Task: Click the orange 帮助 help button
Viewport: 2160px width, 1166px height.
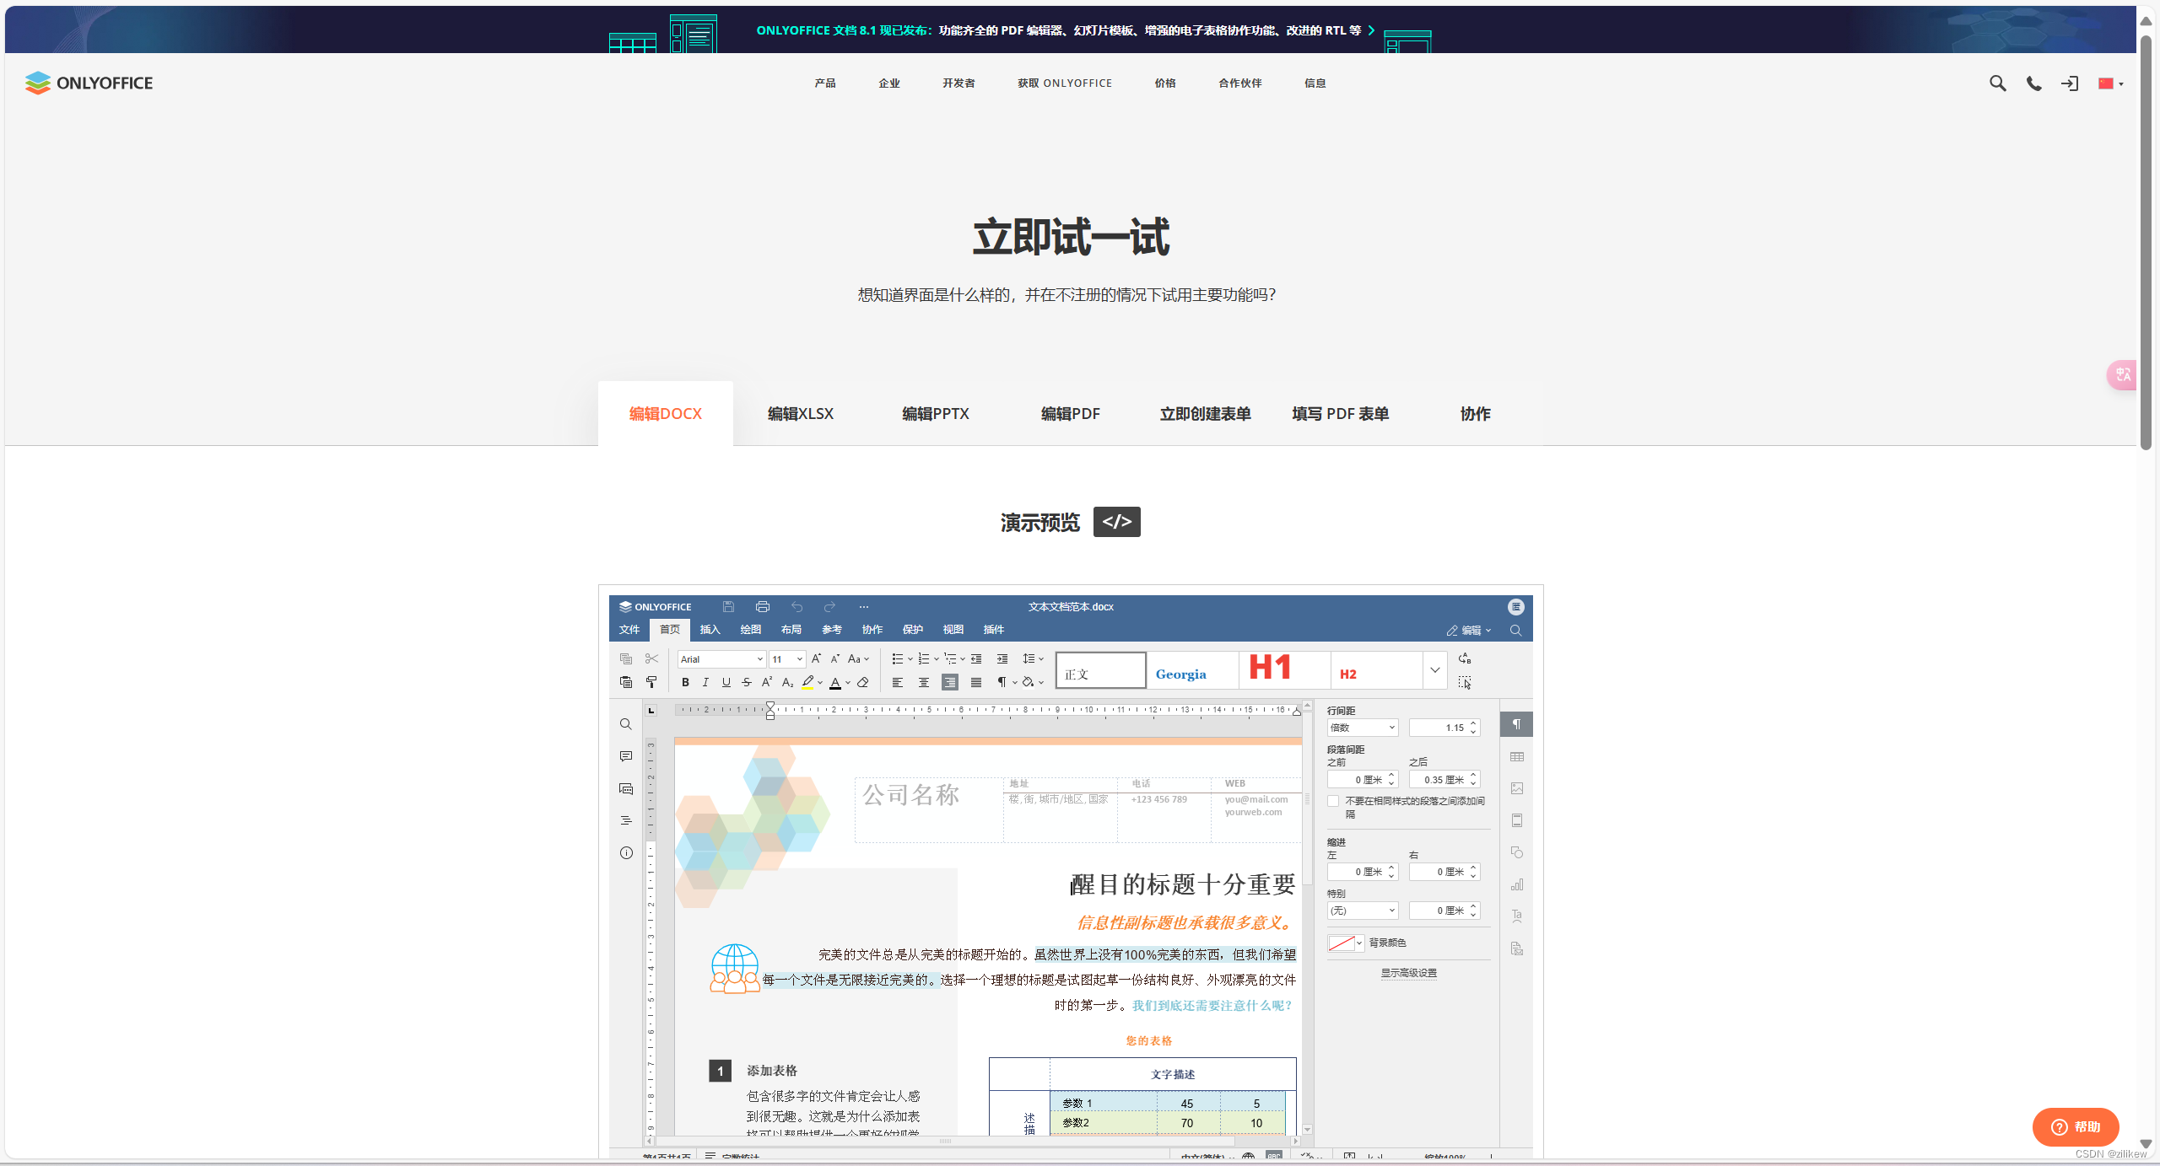Action: 2076,1127
